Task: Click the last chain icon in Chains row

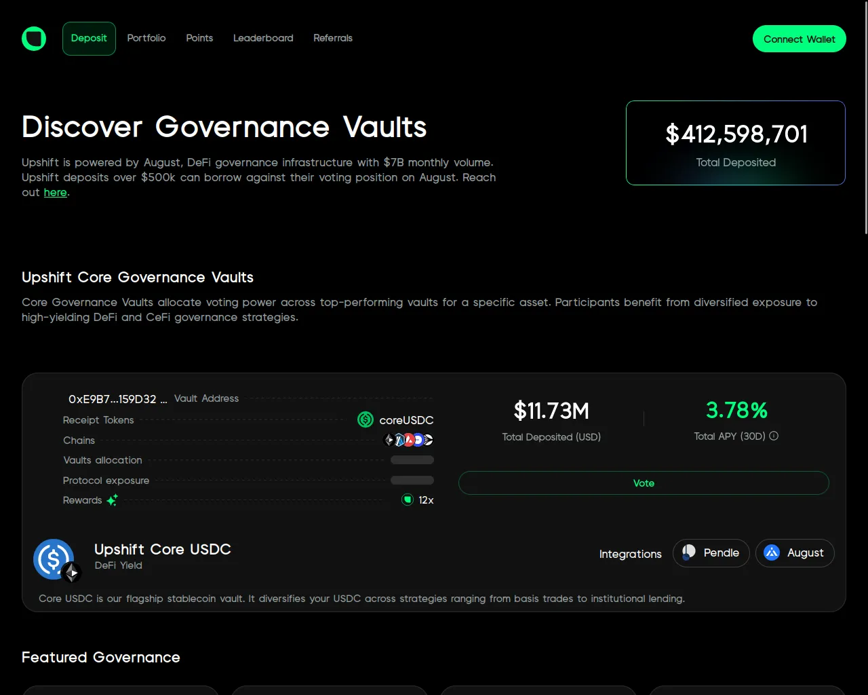Action: click(428, 440)
